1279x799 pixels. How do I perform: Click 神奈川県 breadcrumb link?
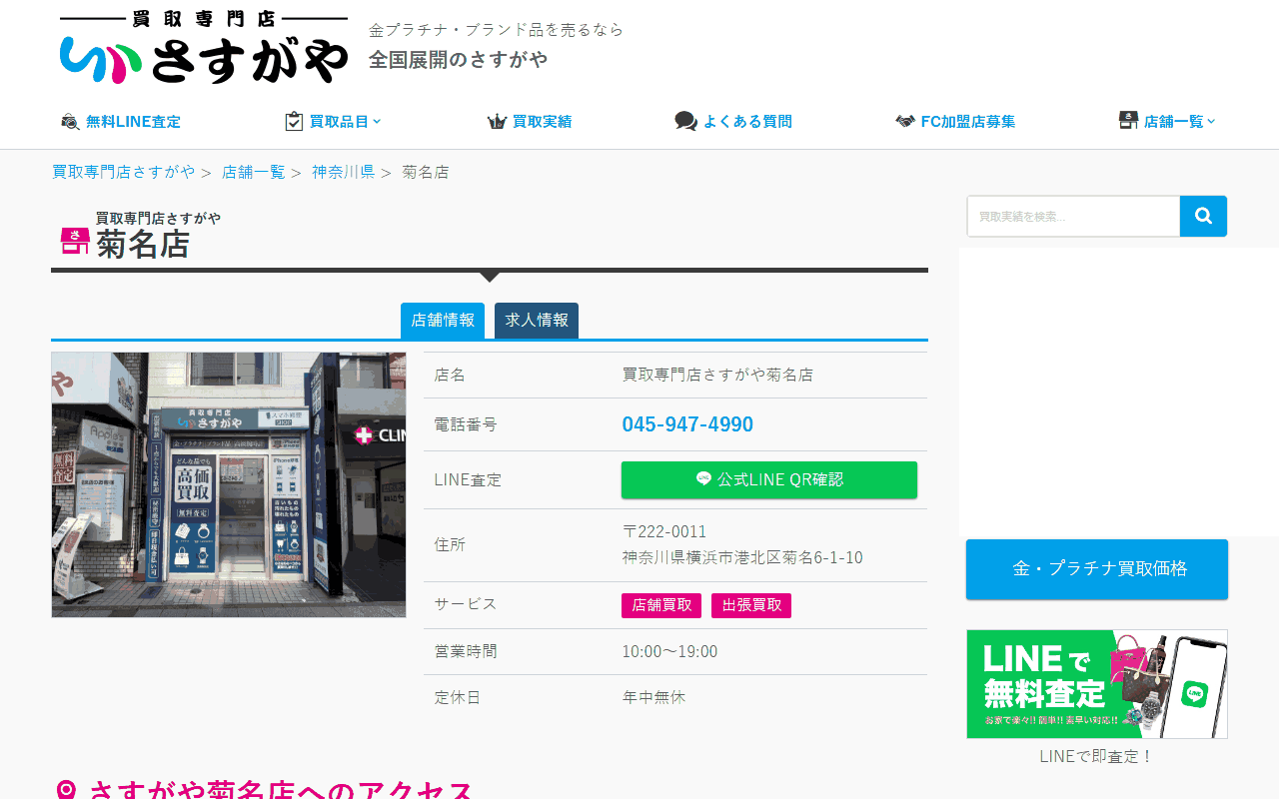pos(343,172)
